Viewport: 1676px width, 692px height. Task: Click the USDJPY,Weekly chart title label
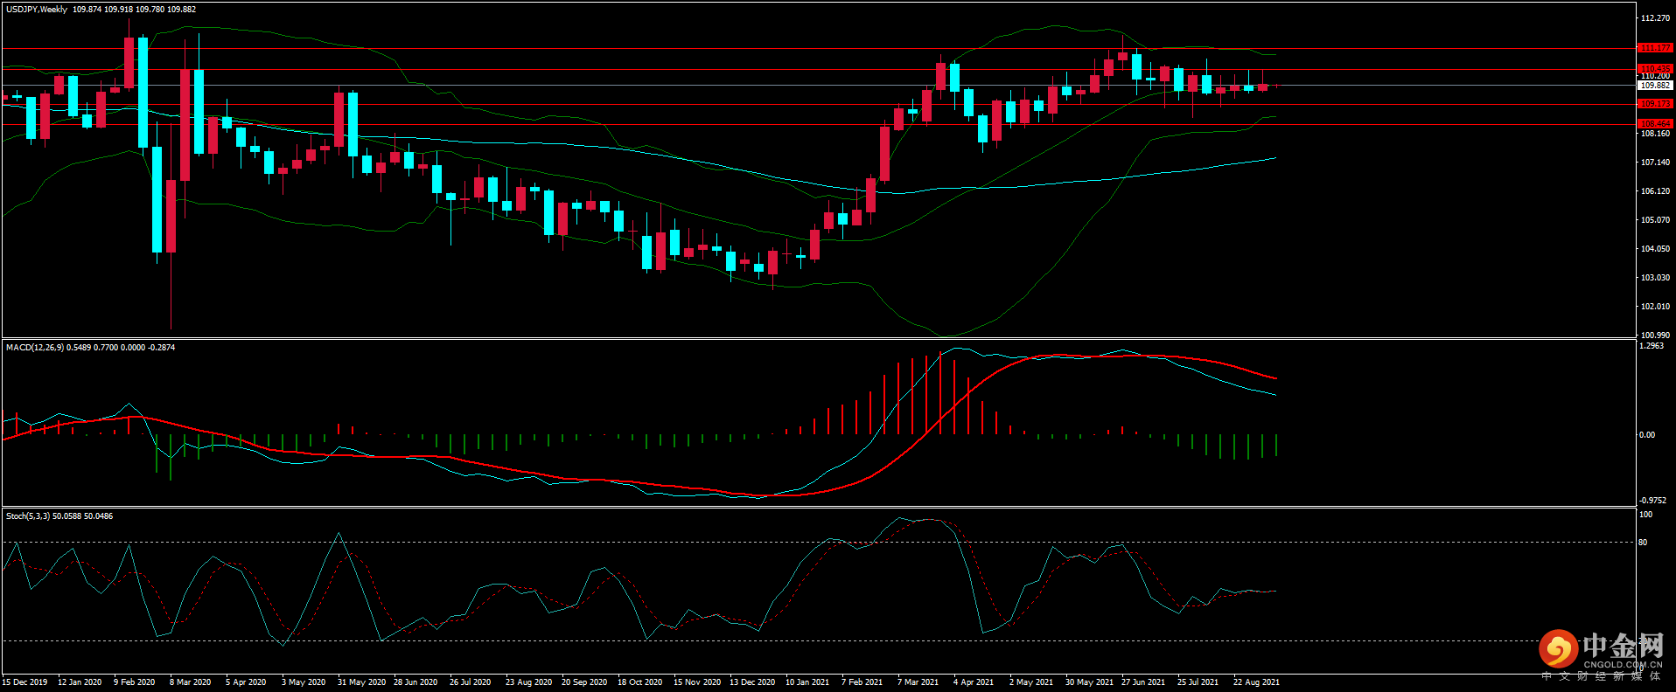pyautogui.click(x=37, y=10)
